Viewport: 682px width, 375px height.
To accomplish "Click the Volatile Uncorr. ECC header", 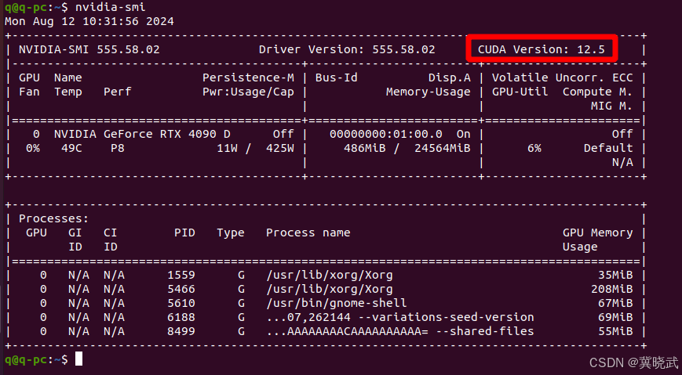I will click(562, 78).
